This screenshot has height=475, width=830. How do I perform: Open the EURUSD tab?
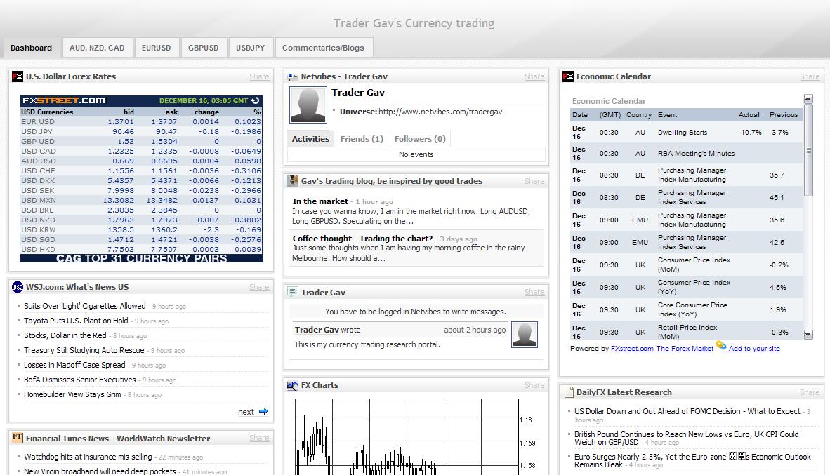pos(156,48)
